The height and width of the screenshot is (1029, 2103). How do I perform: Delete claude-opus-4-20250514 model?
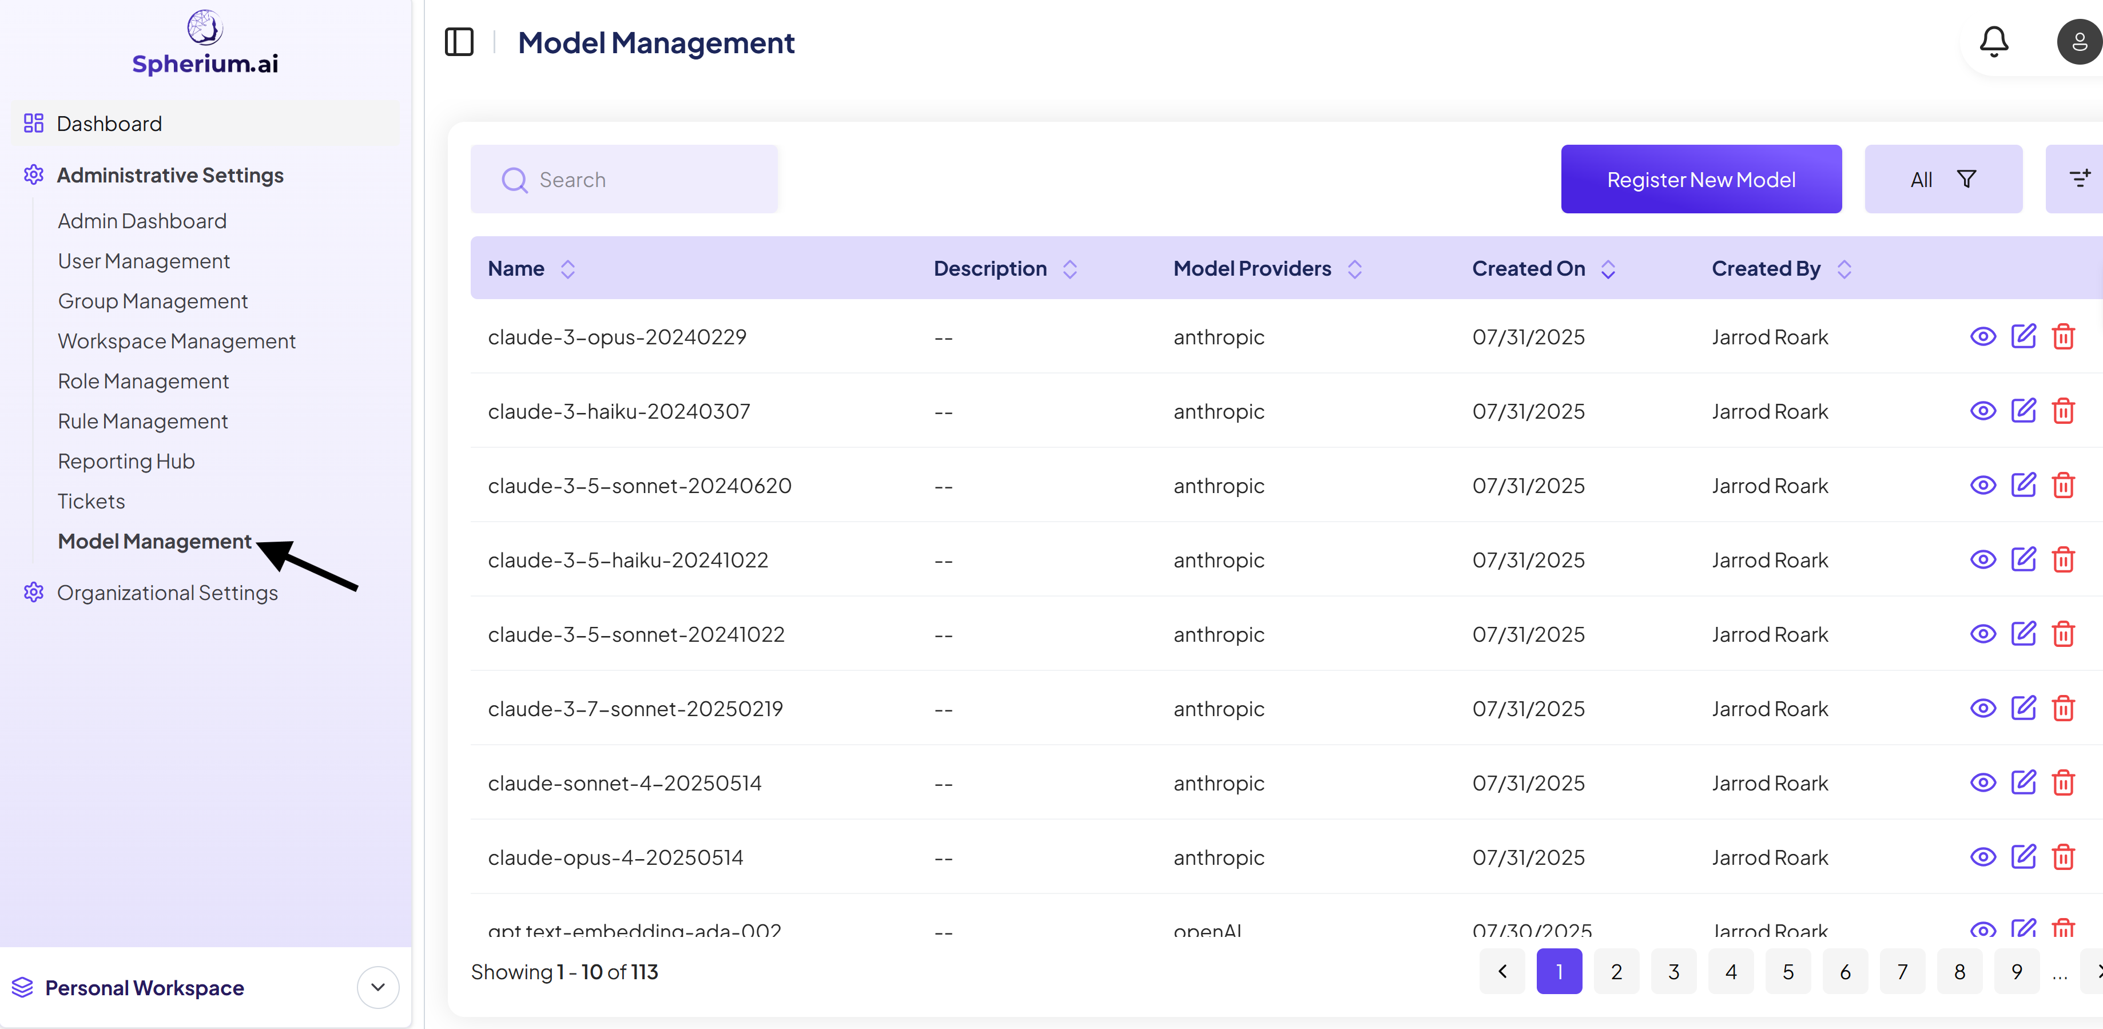tap(2063, 857)
